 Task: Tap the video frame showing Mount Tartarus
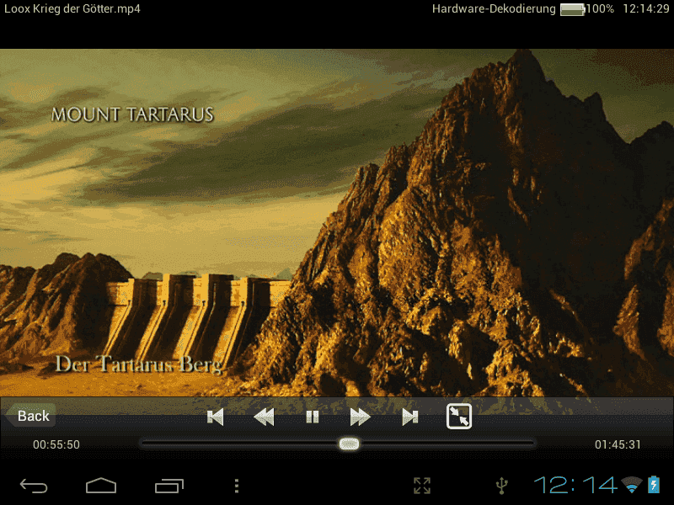[x=337, y=222]
